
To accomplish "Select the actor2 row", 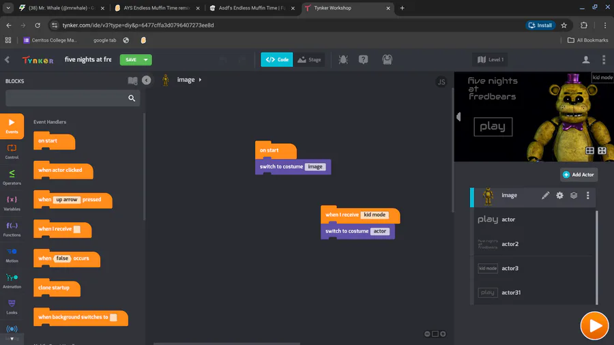I will [534, 243].
